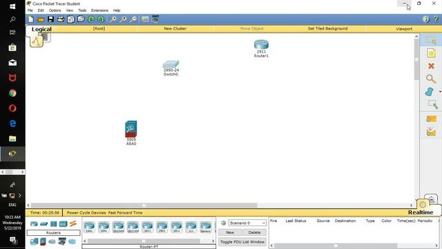Toggle Realtime mode clock tab
The width and height of the screenshot is (442, 249).
[x=423, y=205]
